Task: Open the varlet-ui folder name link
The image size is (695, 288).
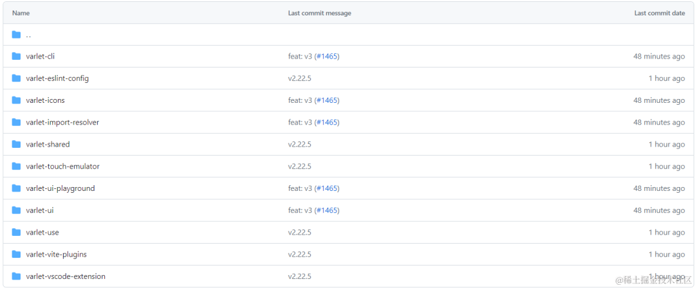Action: 40,210
